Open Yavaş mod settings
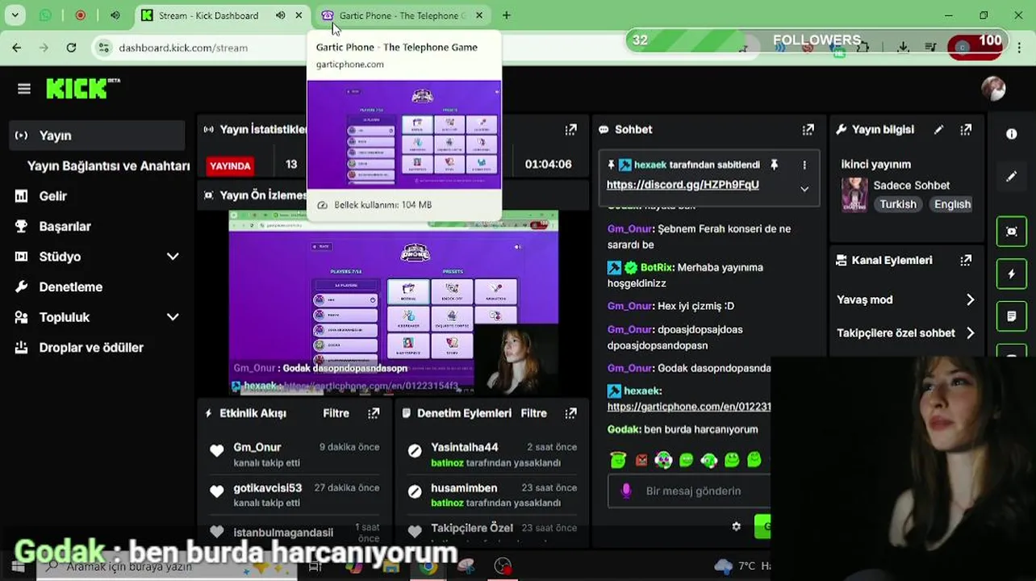 pyautogui.click(x=906, y=299)
